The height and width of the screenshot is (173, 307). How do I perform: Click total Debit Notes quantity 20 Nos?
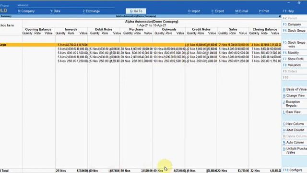[93, 171]
